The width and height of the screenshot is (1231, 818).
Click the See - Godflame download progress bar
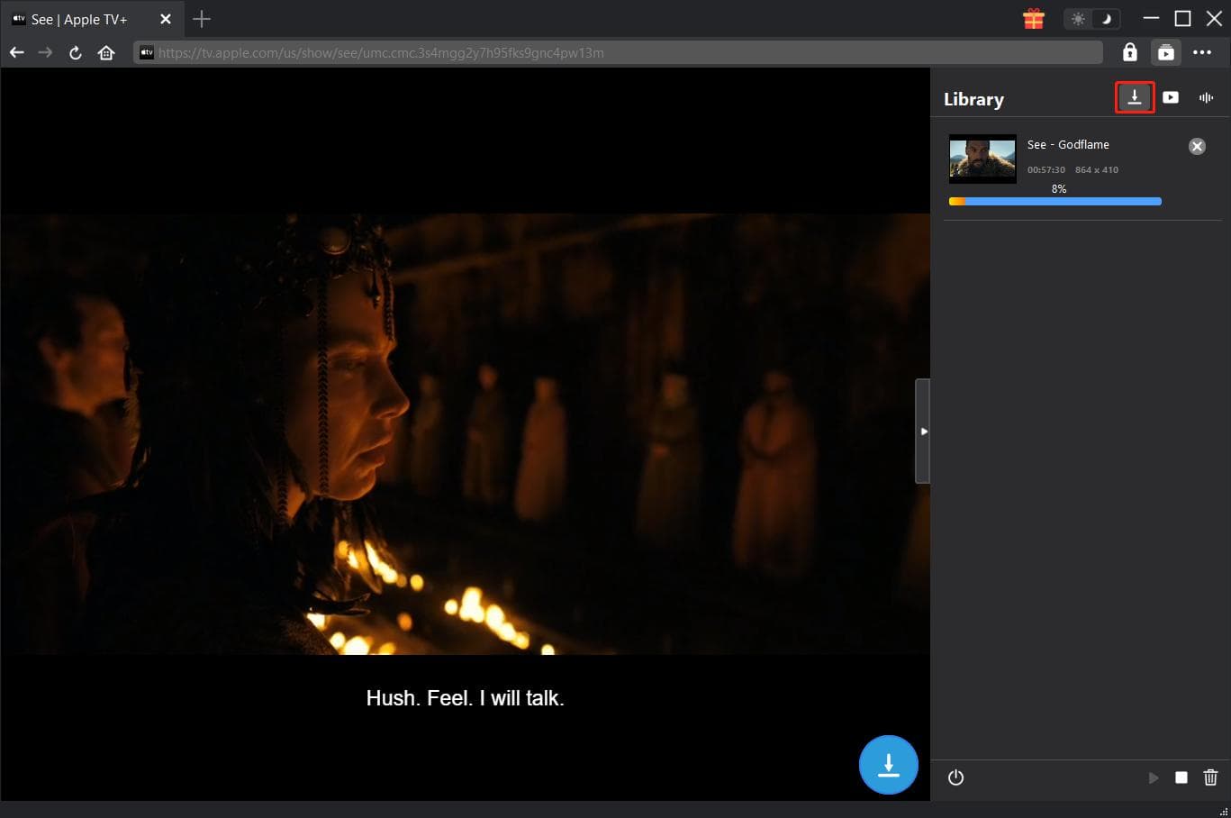click(x=1054, y=201)
